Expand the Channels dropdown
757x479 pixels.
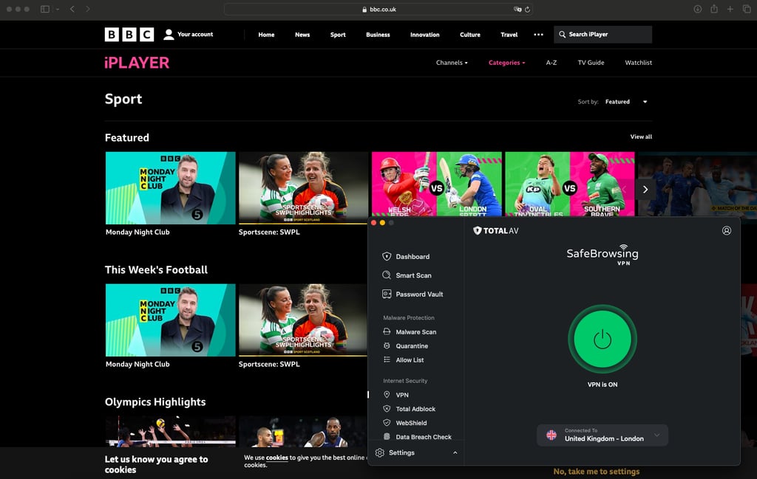[452, 63]
